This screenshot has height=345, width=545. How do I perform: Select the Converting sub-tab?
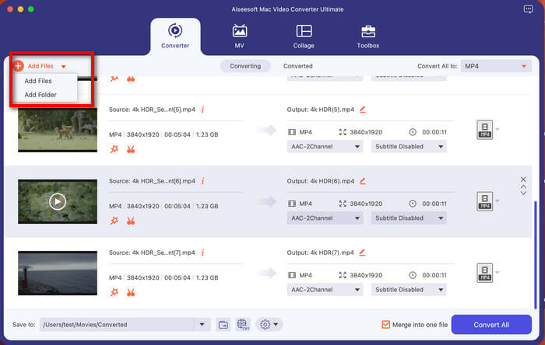click(245, 66)
